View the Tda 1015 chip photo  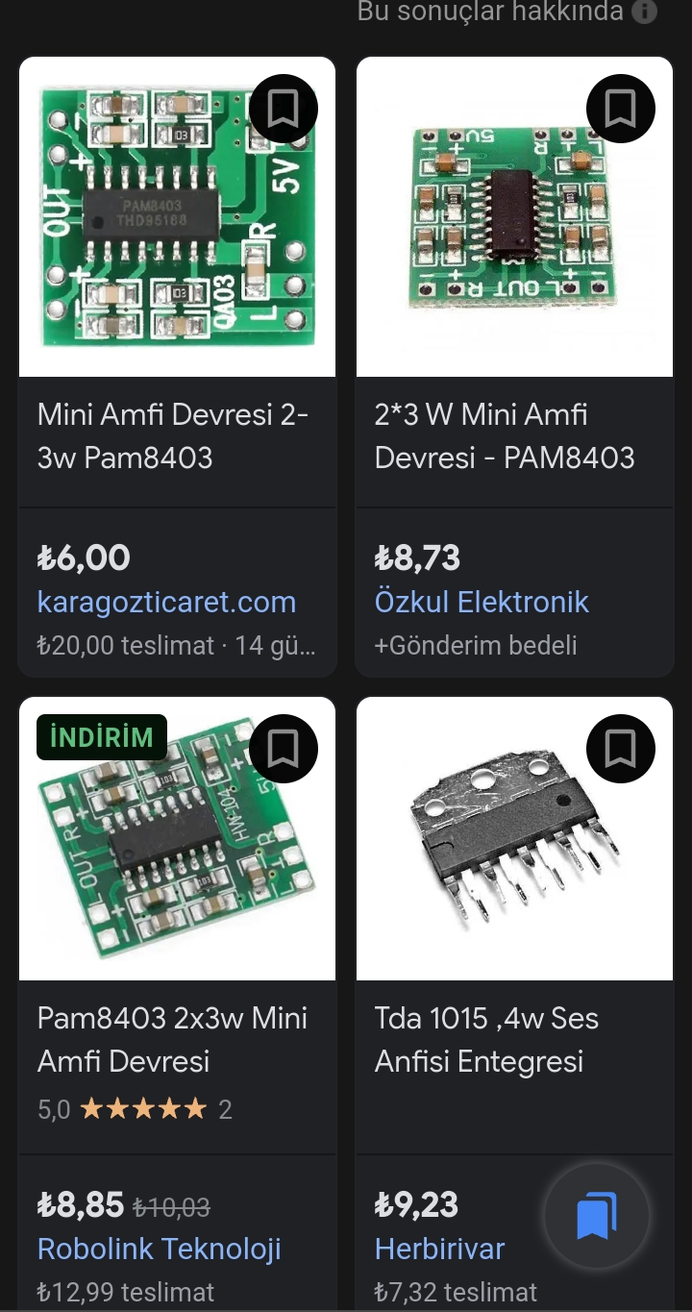pyautogui.click(x=514, y=838)
